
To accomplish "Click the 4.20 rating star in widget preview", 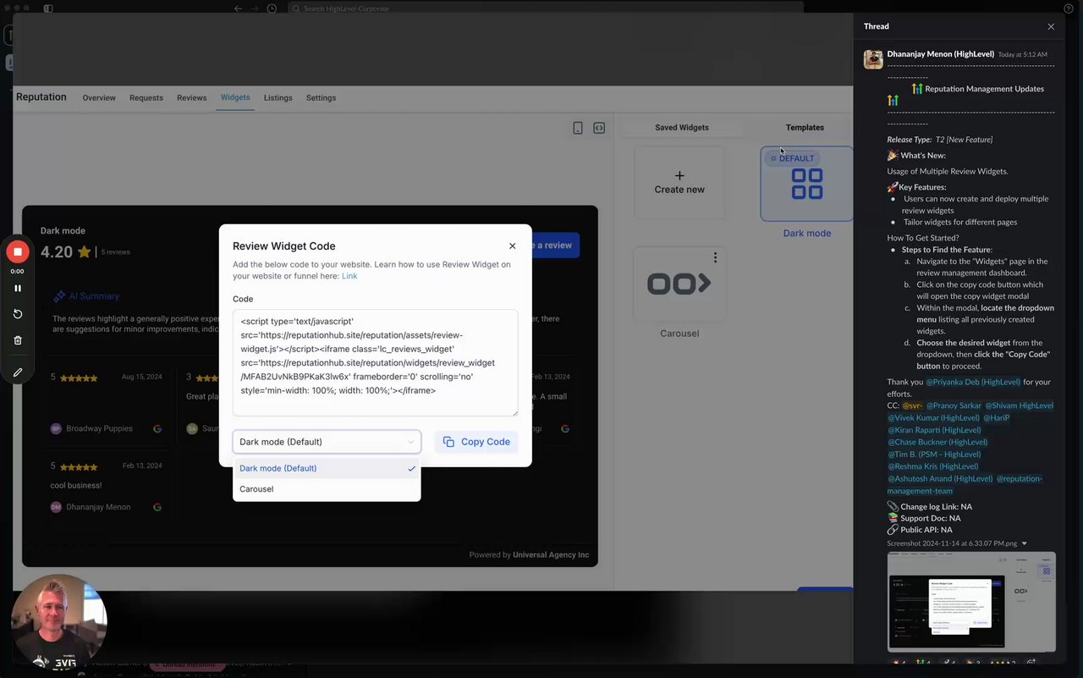I will [x=85, y=252].
